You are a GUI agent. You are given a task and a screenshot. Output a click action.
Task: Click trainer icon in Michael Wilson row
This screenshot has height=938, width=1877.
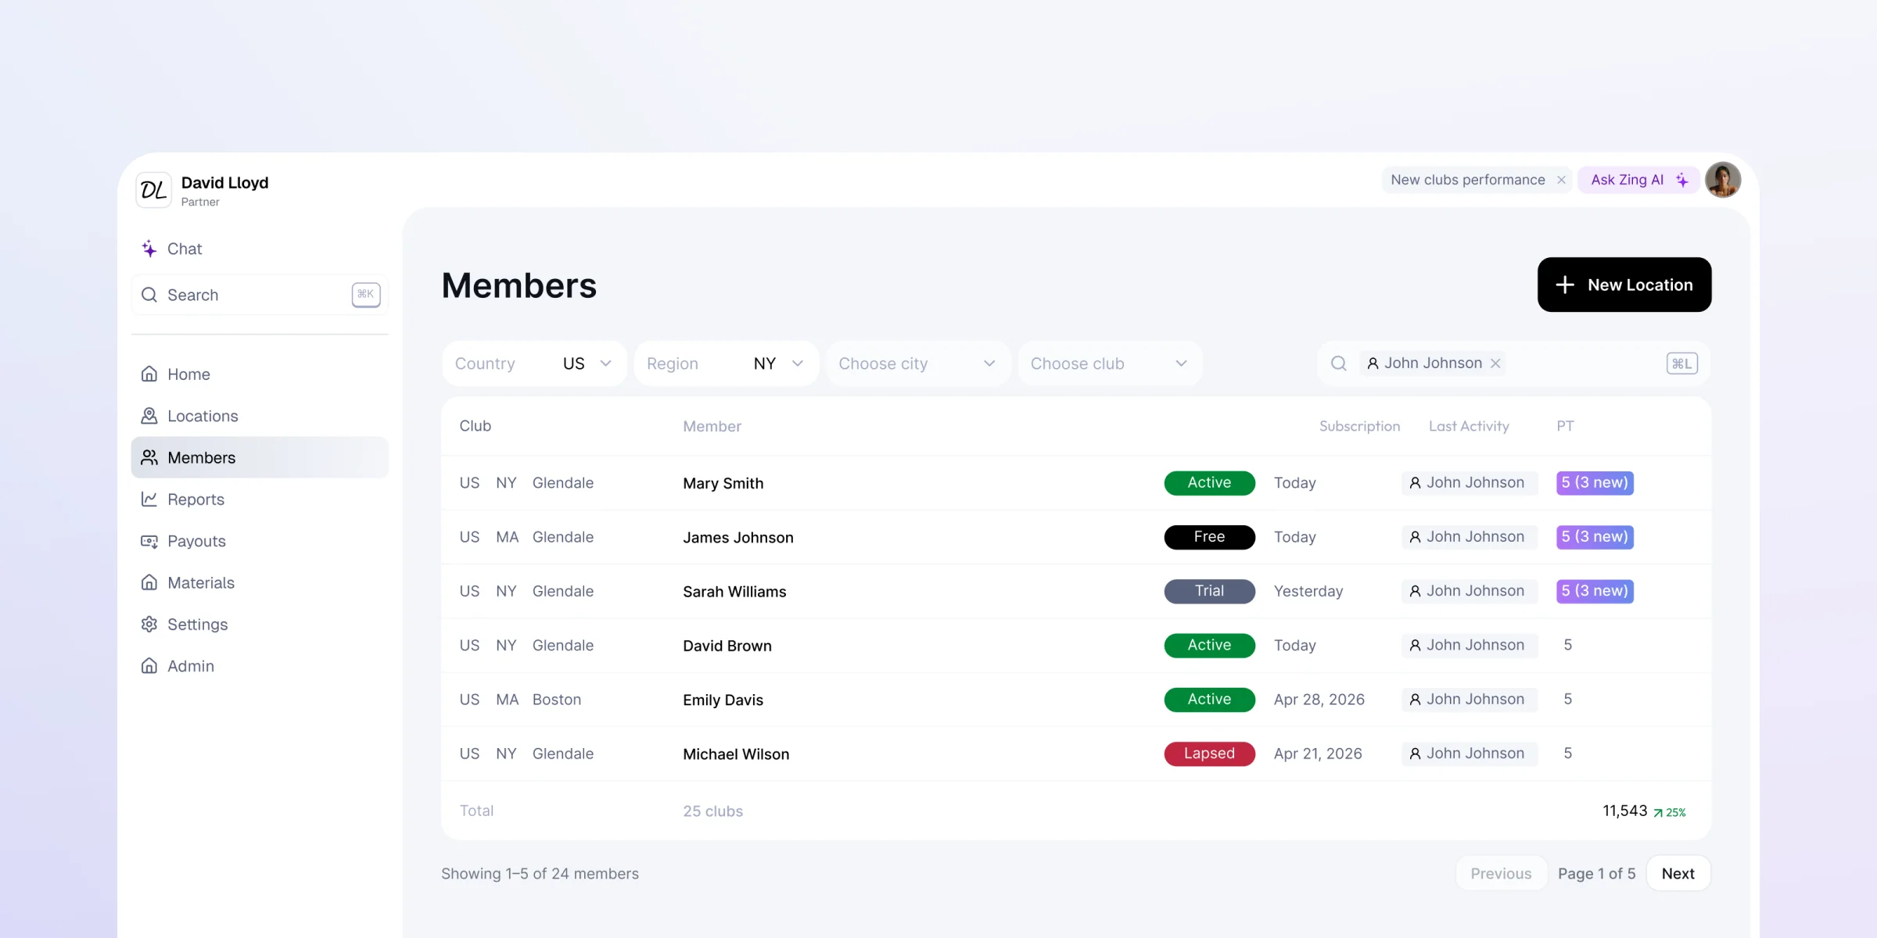(x=1415, y=754)
